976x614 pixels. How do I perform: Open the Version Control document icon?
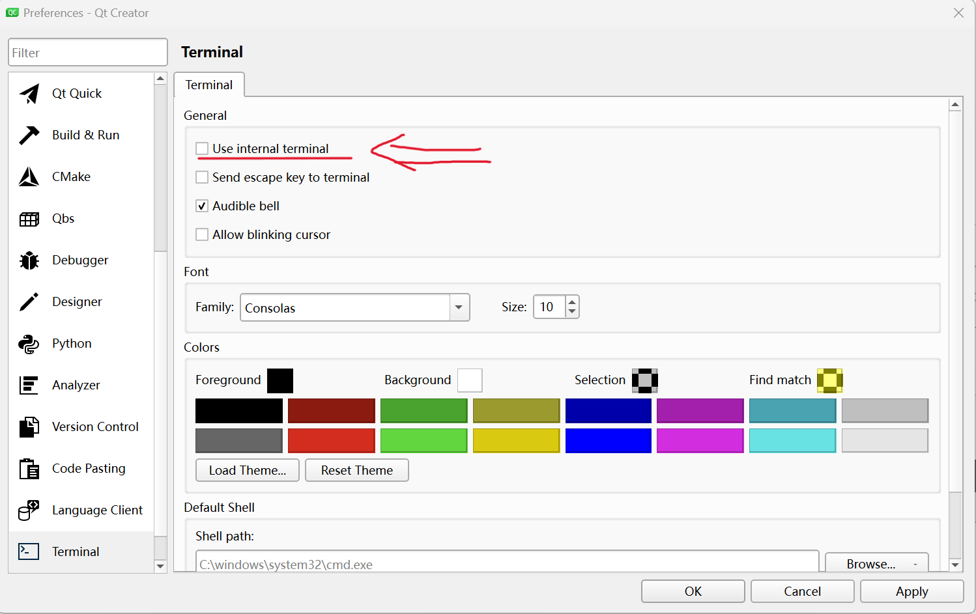(29, 427)
